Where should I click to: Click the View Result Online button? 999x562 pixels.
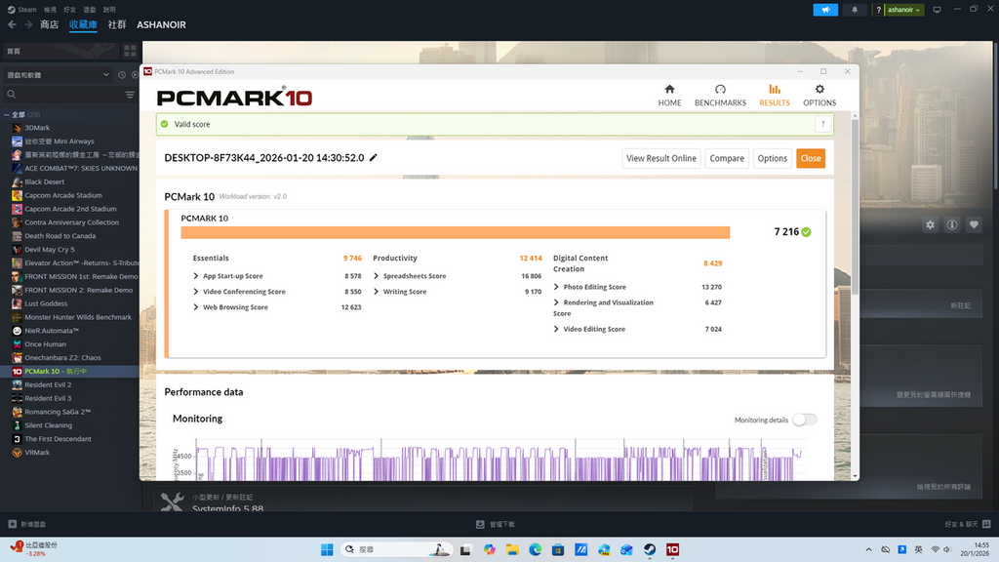660,157
